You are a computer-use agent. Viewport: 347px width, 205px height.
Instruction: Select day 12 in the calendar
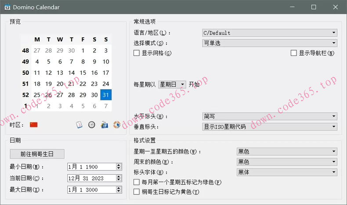(x=48, y=73)
